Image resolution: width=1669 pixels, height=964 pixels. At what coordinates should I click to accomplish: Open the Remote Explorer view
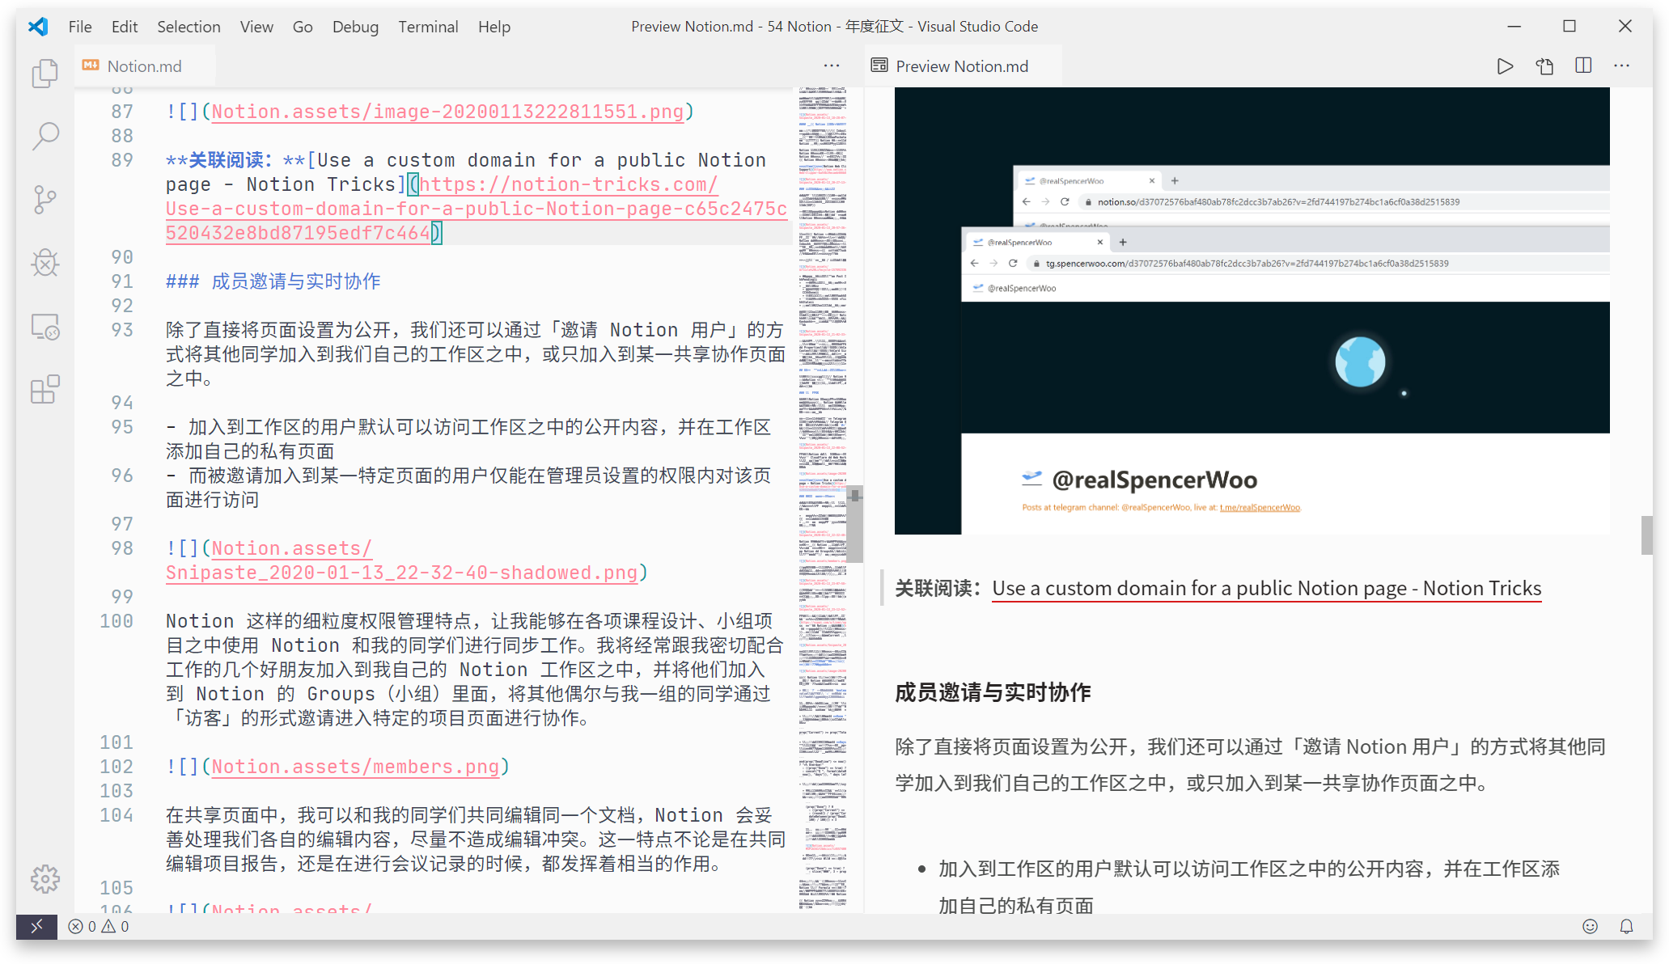tap(45, 327)
